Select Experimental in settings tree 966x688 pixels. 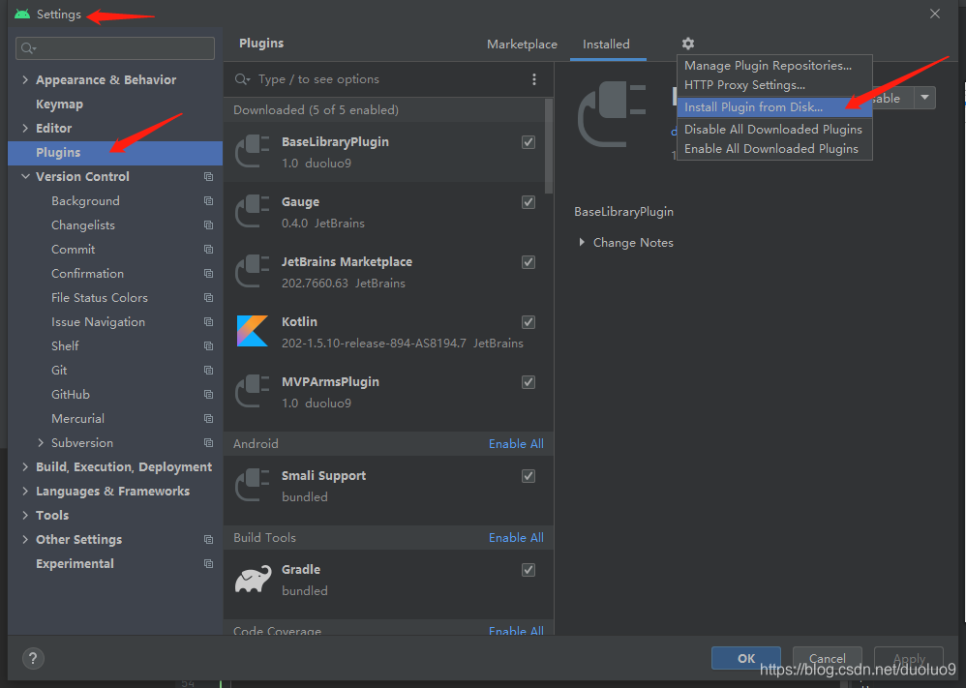[75, 563]
